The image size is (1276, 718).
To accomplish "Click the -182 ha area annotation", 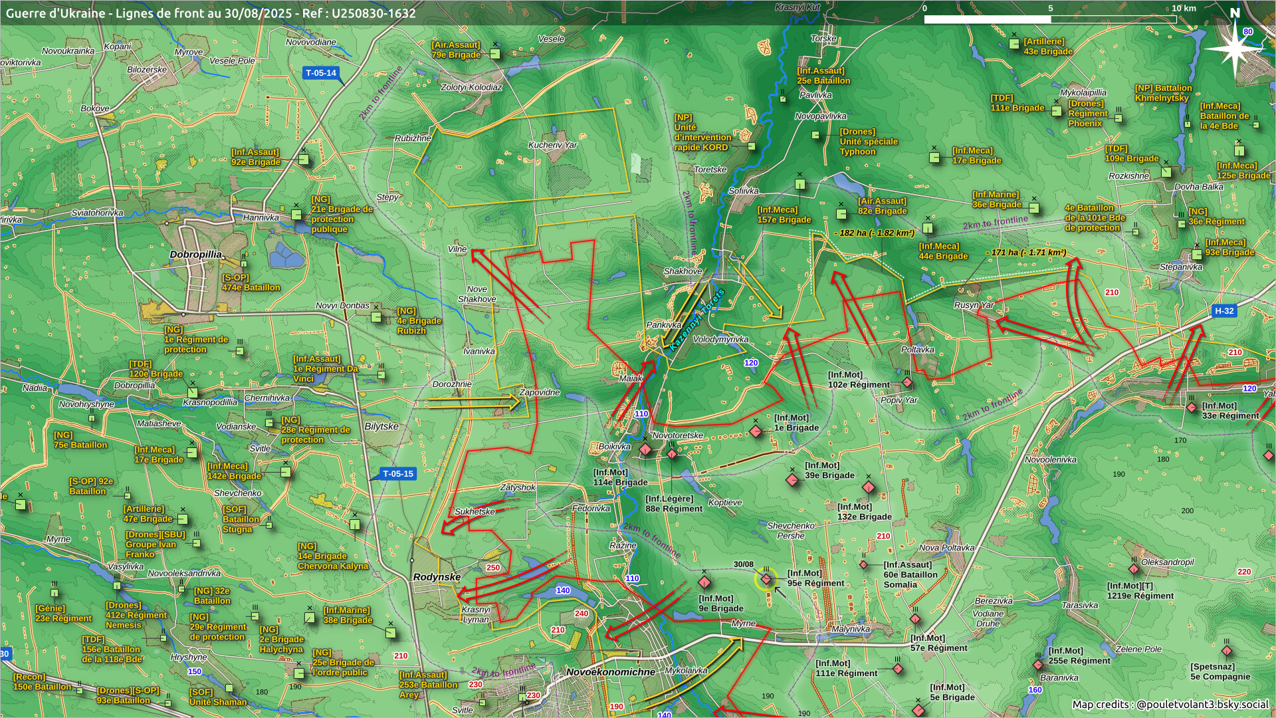I will tap(875, 233).
